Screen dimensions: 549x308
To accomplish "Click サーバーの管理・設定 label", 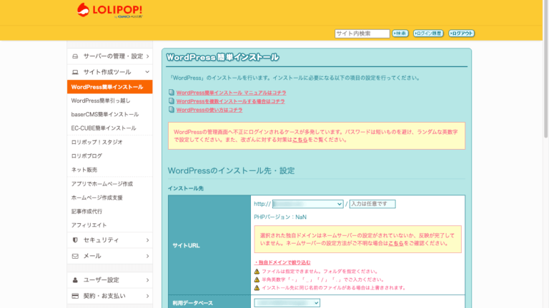I will (x=113, y=56).
